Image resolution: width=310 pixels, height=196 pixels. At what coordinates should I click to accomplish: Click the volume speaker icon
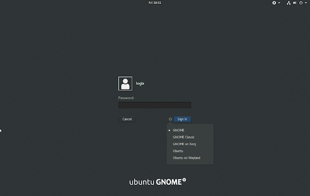tap(294, 3)
